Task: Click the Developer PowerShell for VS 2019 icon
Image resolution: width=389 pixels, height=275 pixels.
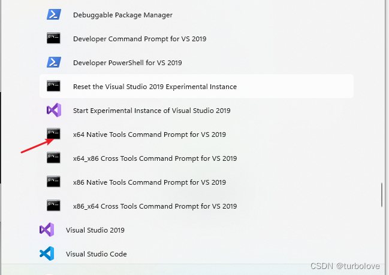Action: click(53, 62)
